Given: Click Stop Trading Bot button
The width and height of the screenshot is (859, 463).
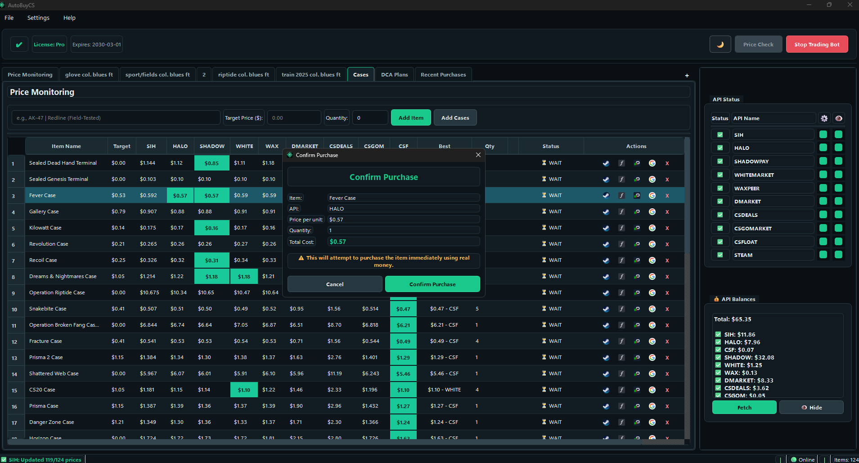Looking at the screenshot, I should [817, 44].
